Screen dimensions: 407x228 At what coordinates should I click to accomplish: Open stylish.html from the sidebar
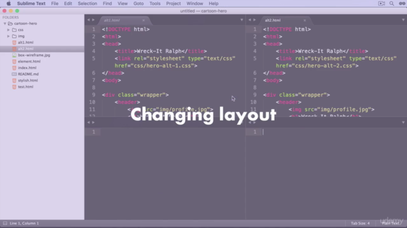[28, 80]
